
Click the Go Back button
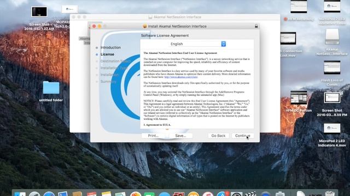pos(218,136)
